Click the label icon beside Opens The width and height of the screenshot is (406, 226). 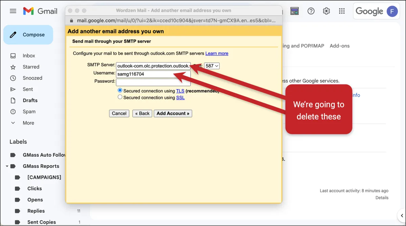pyautogui.click(x=18, y=200)
